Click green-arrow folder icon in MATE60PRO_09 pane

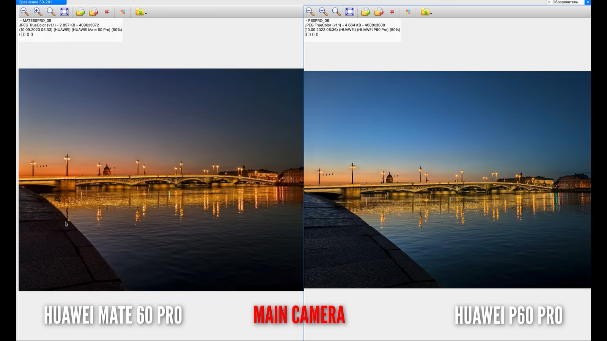(80, 12)
